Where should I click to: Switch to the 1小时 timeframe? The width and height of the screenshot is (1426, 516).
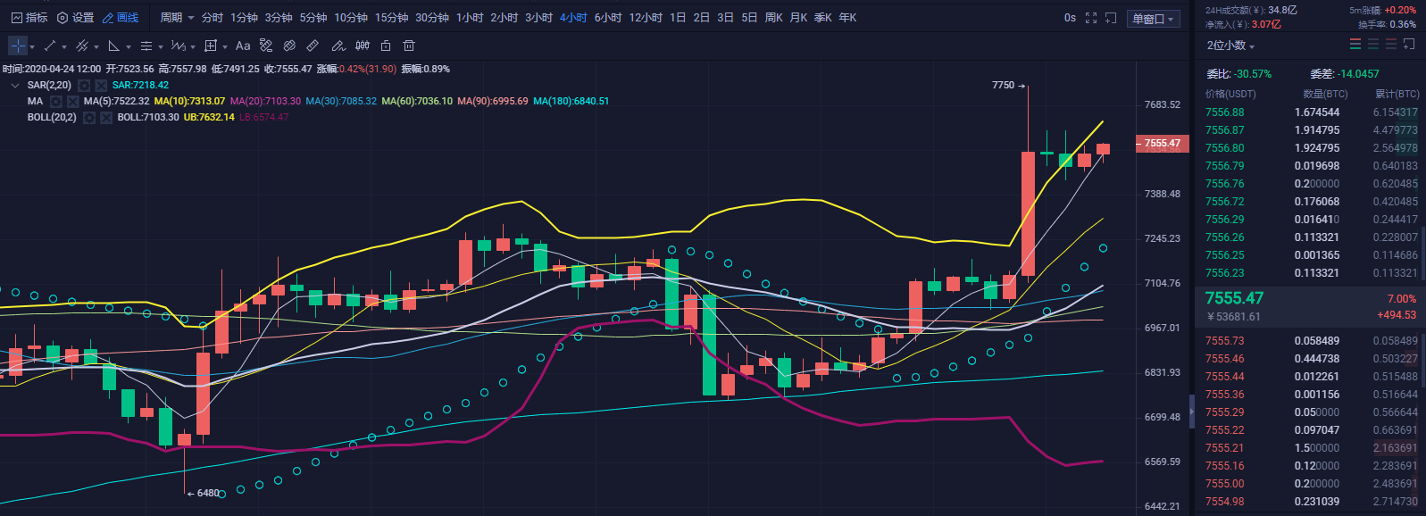tap(470, 18)
